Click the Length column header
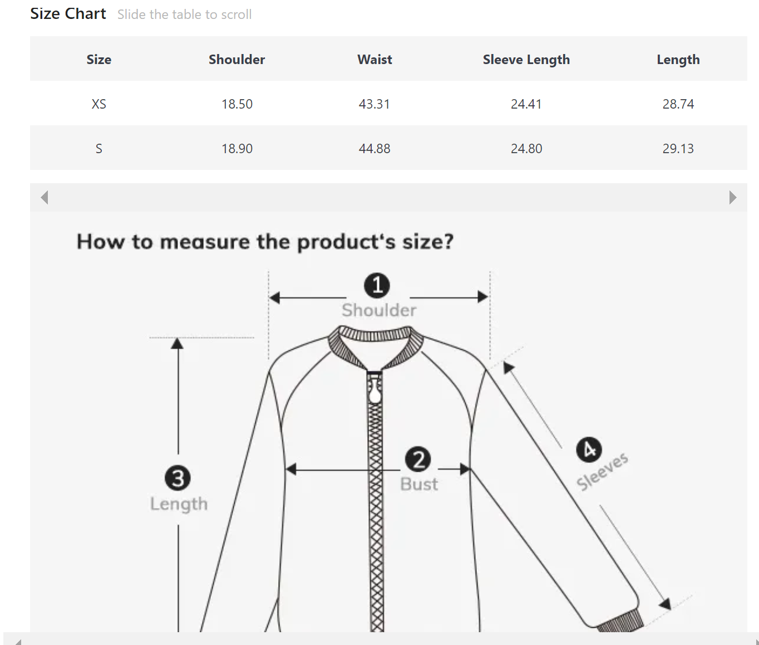The width and height of the screenshot is (759, 645). click(x=678, y=60)
